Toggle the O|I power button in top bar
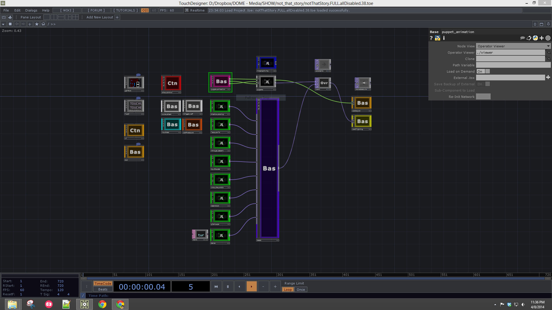Screen dimensions: 552x310 pyautogui.click(x=145, y=10)
